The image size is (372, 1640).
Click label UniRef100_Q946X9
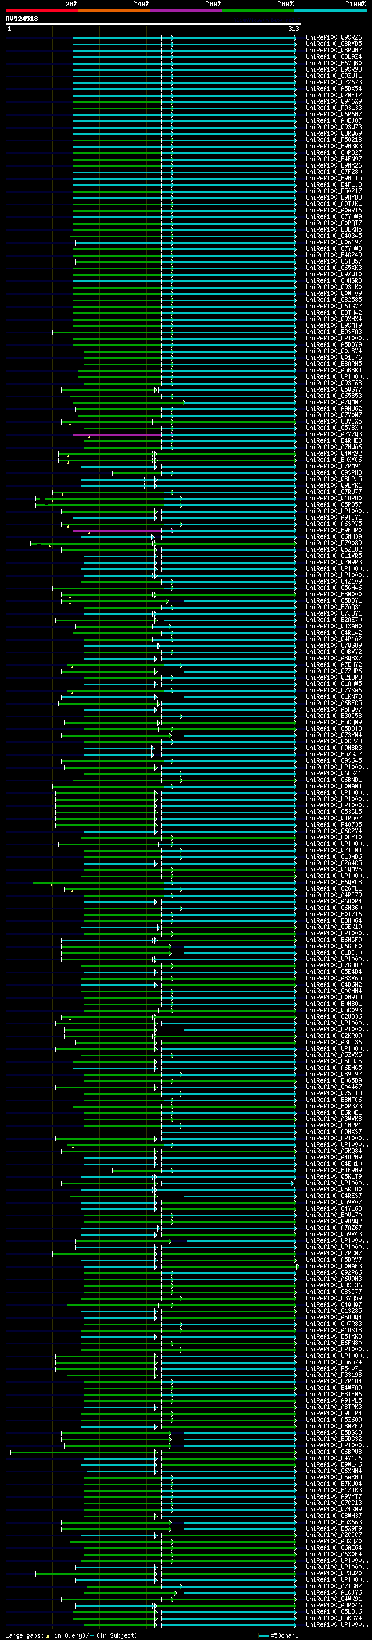coord(334,101)
